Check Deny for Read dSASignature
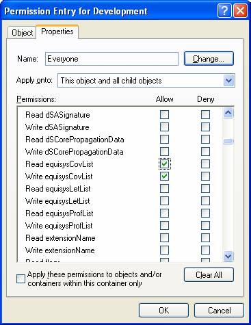Viewport: 251px width, 325px height. point(205,115)
